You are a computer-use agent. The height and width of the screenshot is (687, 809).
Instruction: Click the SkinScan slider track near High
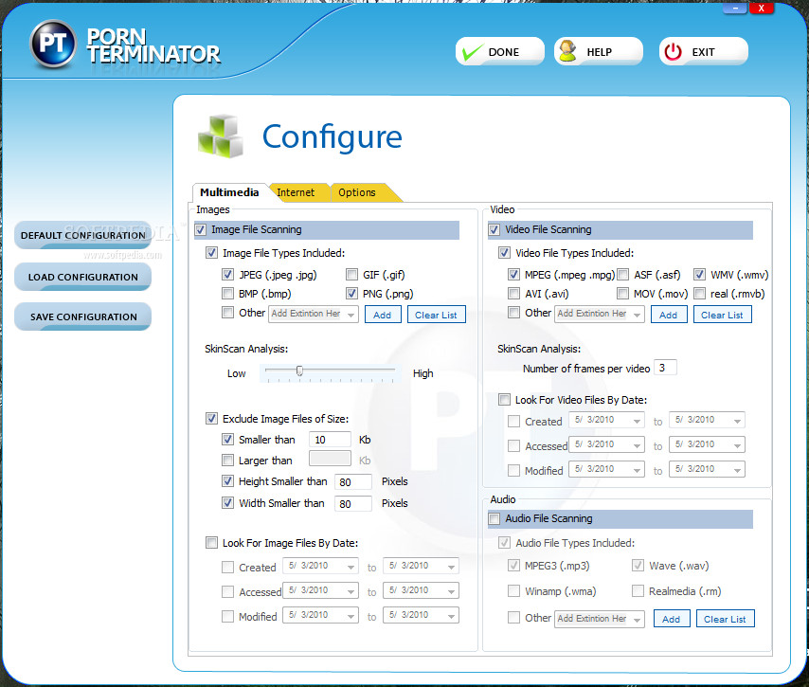(389, 371)
